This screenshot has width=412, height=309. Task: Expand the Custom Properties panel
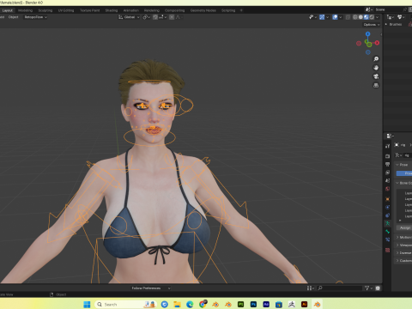coord(403,260)
